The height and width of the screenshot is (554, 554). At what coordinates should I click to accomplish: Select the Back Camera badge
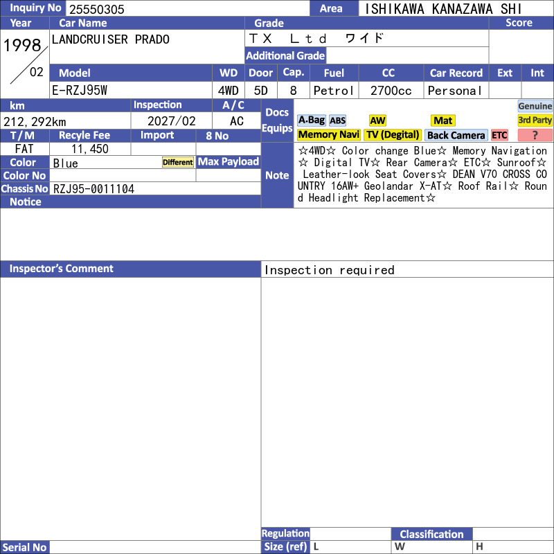pyautogui.click(x=456, y=135)
